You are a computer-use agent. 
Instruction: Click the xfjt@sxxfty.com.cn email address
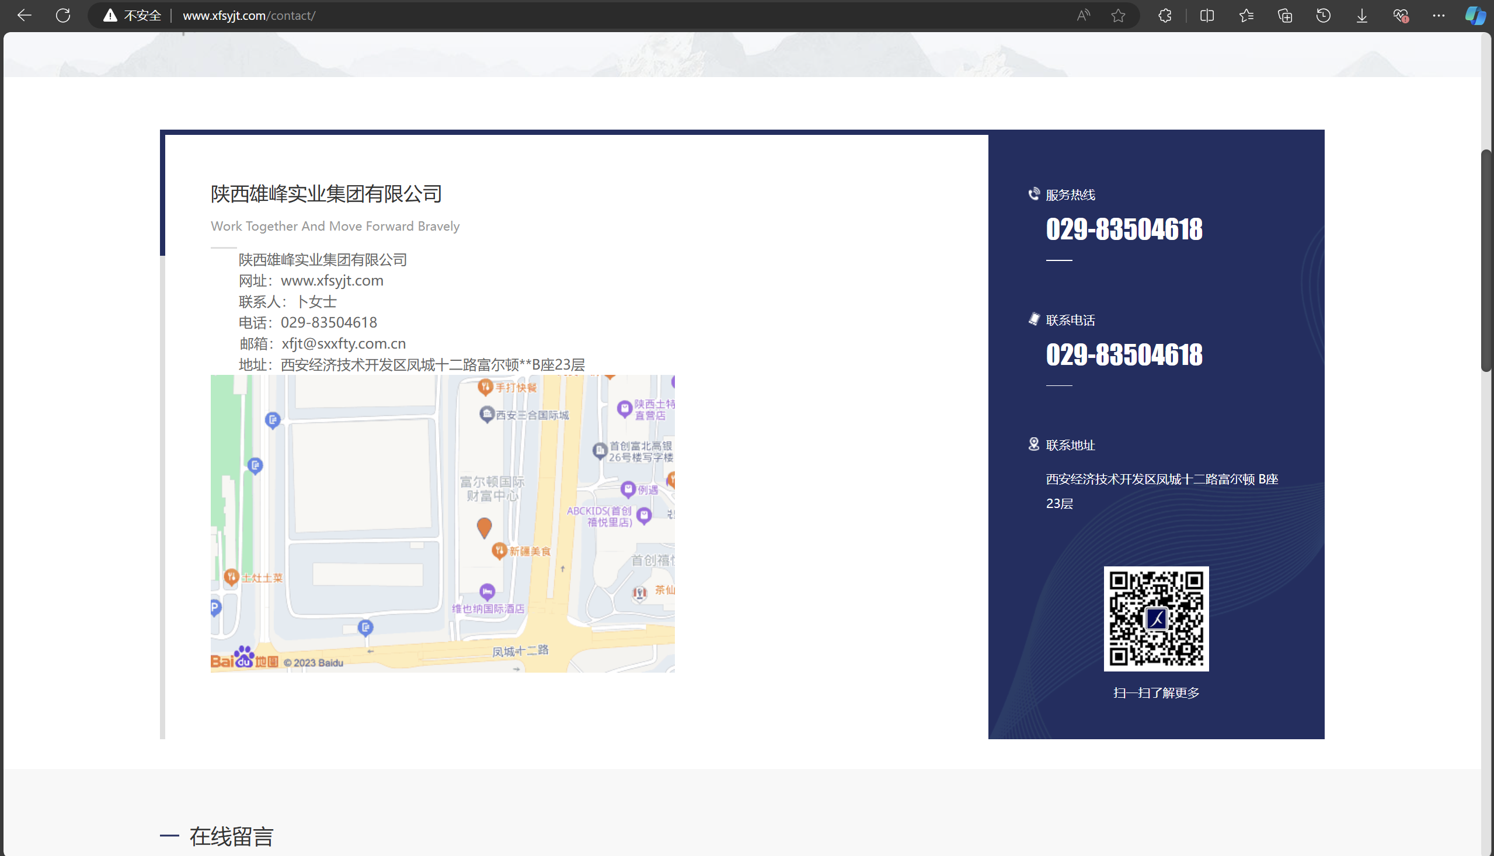343,343
